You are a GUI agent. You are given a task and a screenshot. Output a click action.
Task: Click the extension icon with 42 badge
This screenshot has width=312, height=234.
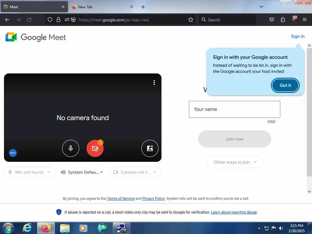(x=294, y=19)
